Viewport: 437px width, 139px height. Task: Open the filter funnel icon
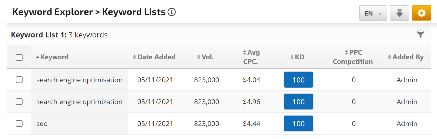[420, 34]
